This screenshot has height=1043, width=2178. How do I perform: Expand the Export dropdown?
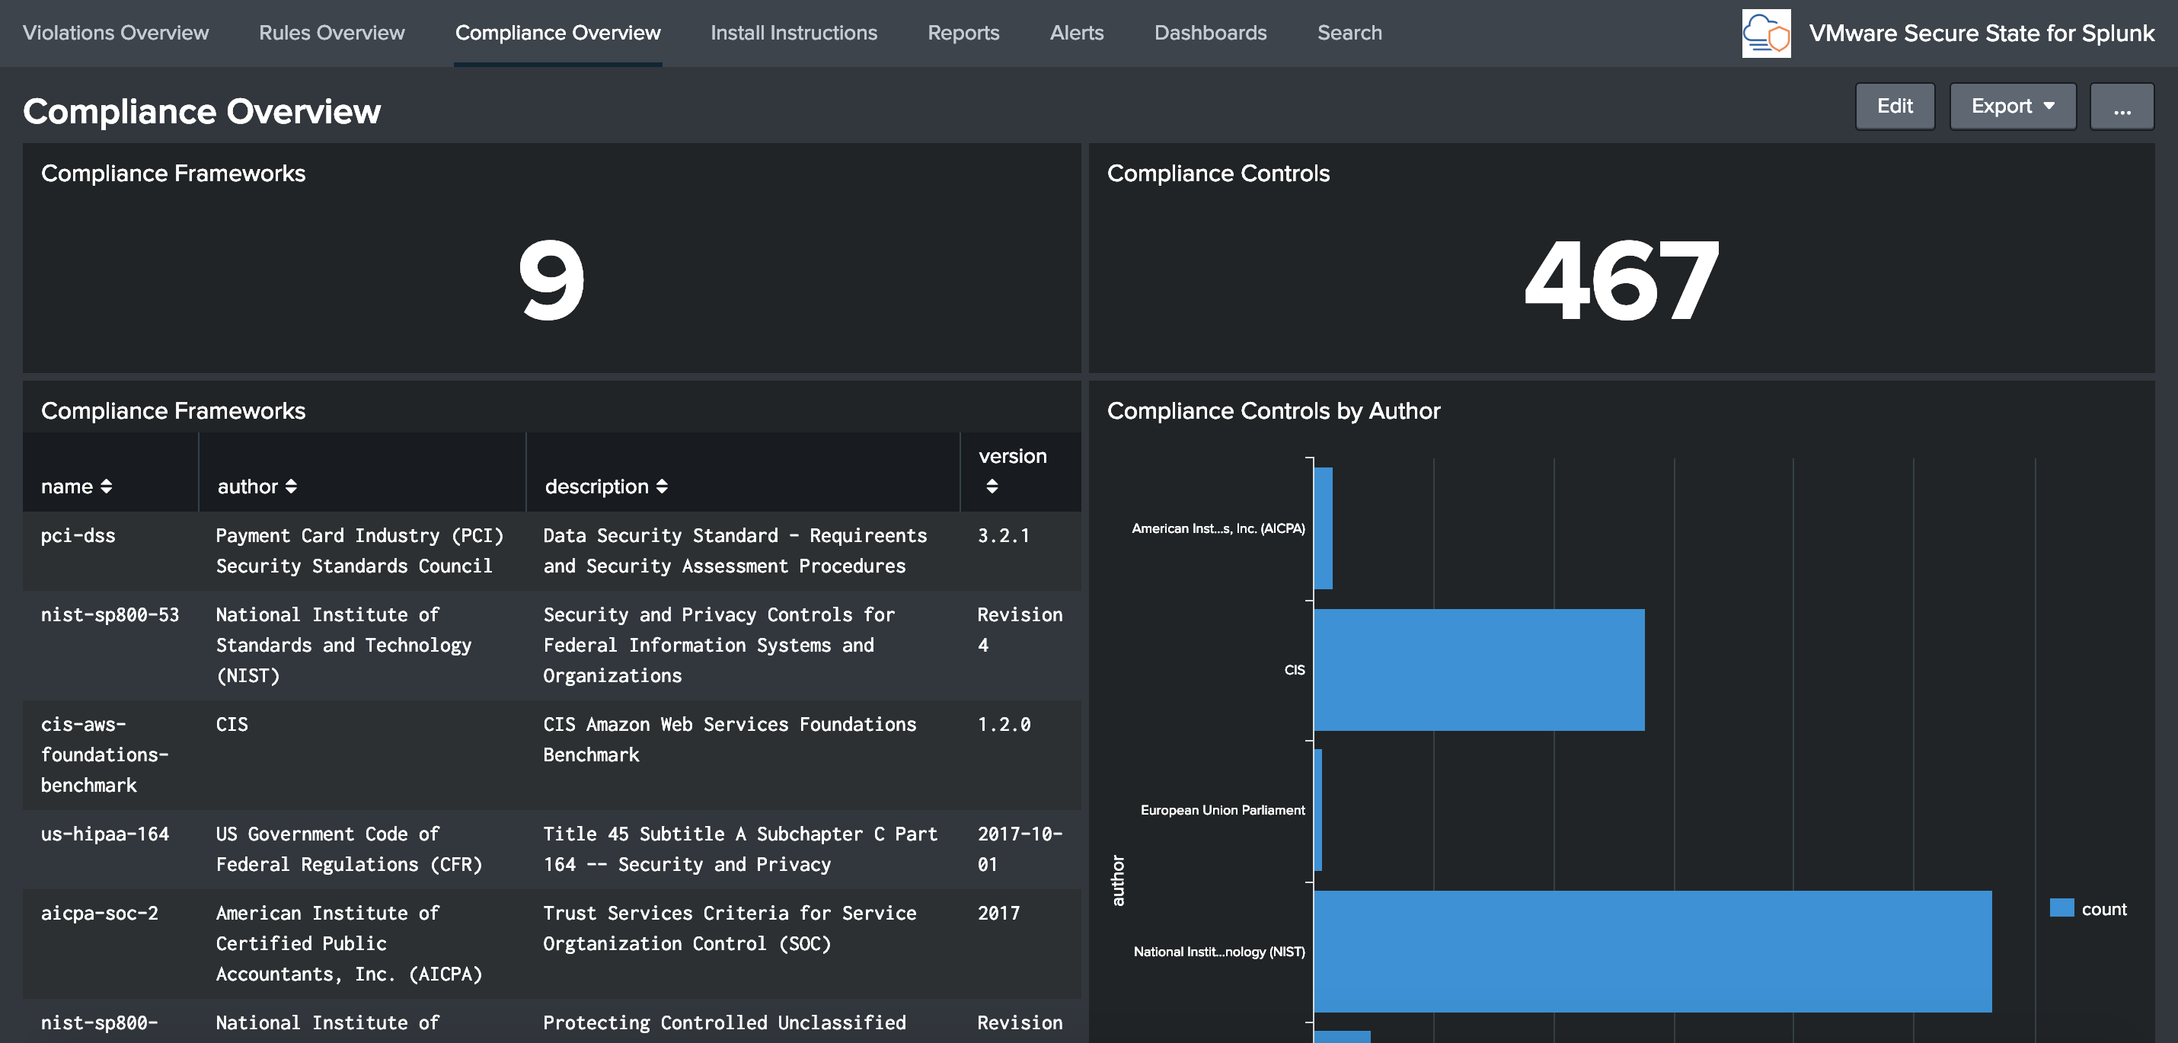tap(2012, 107)
